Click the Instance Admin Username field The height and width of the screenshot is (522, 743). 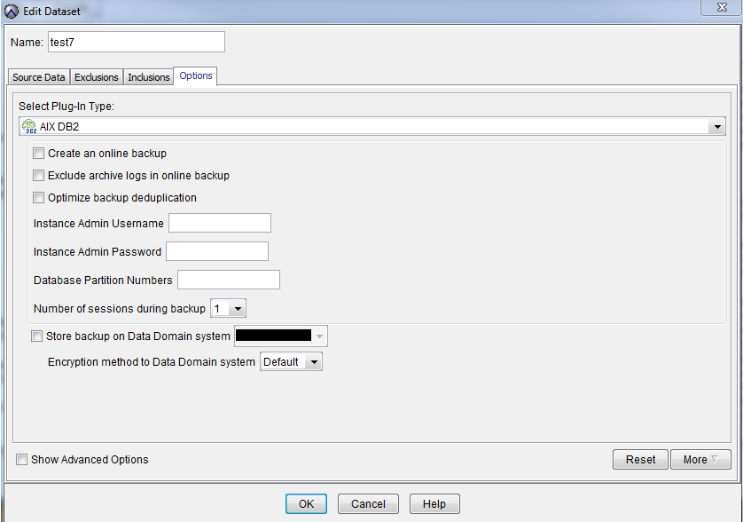219,222
